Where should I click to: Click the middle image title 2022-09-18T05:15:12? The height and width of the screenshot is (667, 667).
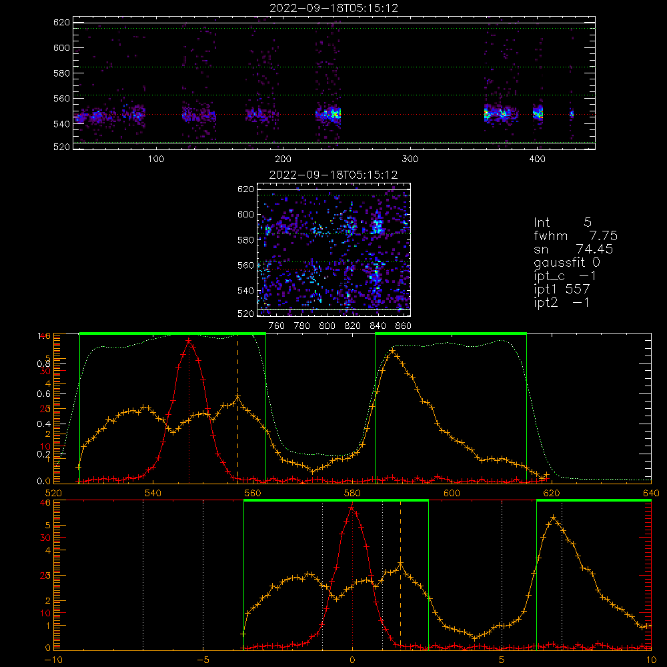(333, 175)
